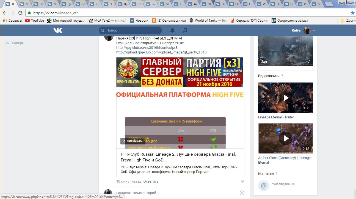Open the Сервисы apps bookmark

click(x=12, y=21)
